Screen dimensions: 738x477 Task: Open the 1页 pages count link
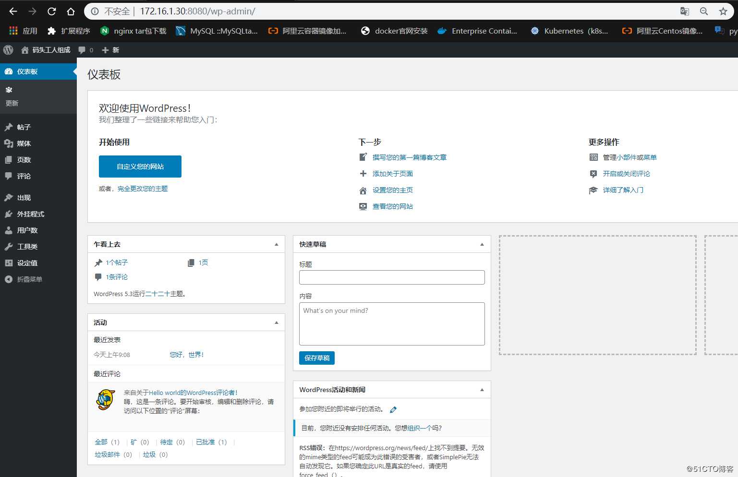click(204, 262)
